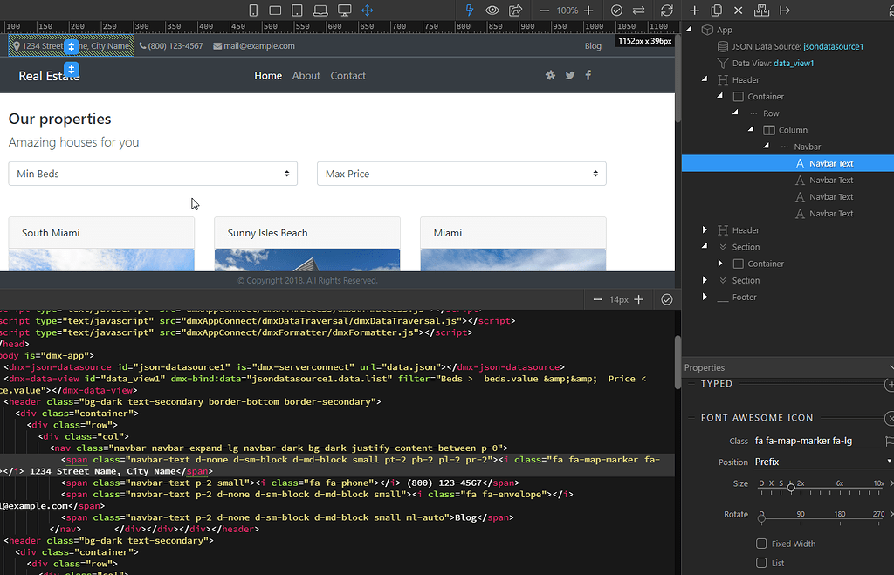Click Contact link in page navbar
The width and height of the screenshot is (894, 575).
pyautogui.click(x=347, y=76)
